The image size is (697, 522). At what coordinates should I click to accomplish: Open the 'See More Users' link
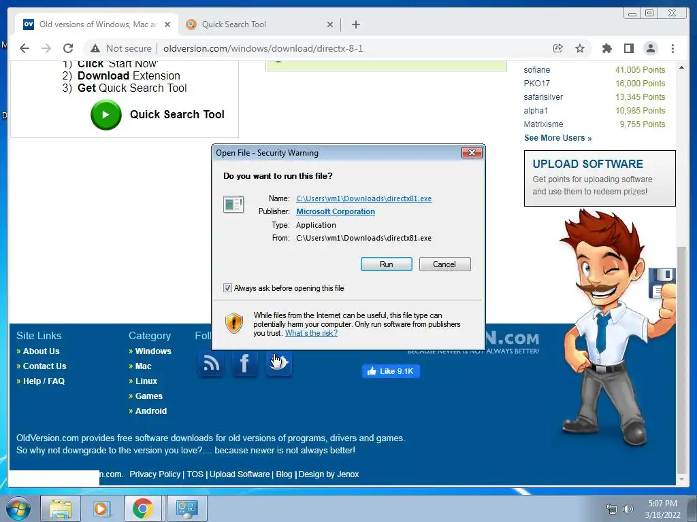[x=558, y=138]
